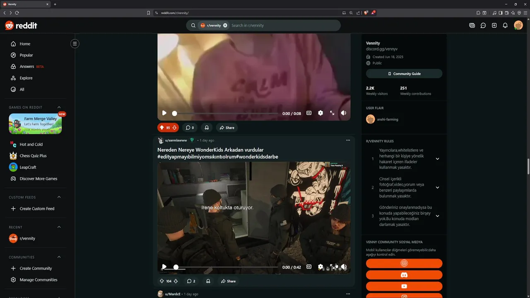Viewport: 530px width, 298px height.
Task: Open u/sarmiawww profile link
Action: click(x=176, y=140)
